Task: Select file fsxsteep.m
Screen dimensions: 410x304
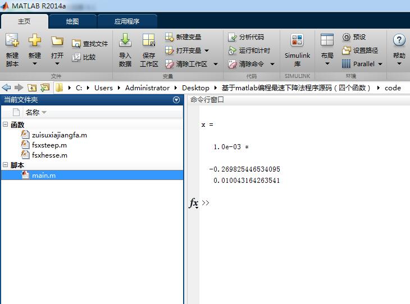Action: point(49,145)
